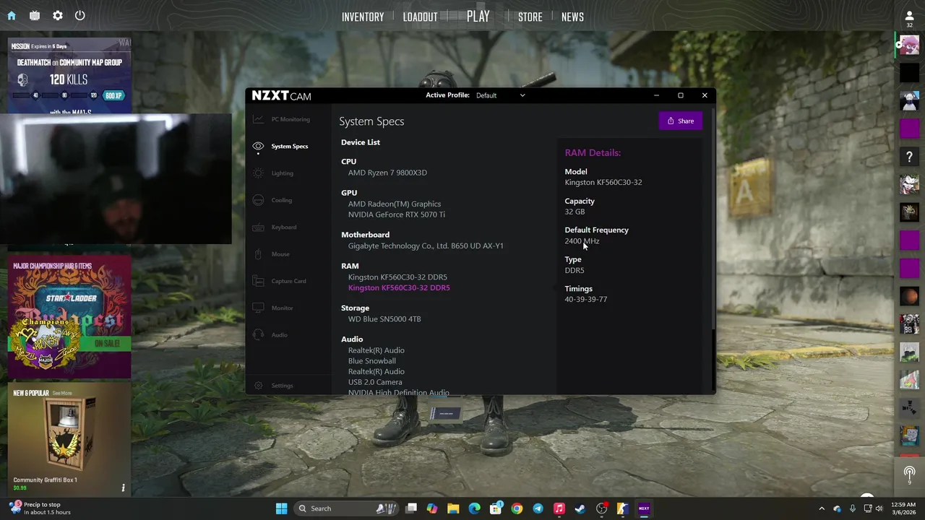Open INVENTORY tab in CS2

363,17
